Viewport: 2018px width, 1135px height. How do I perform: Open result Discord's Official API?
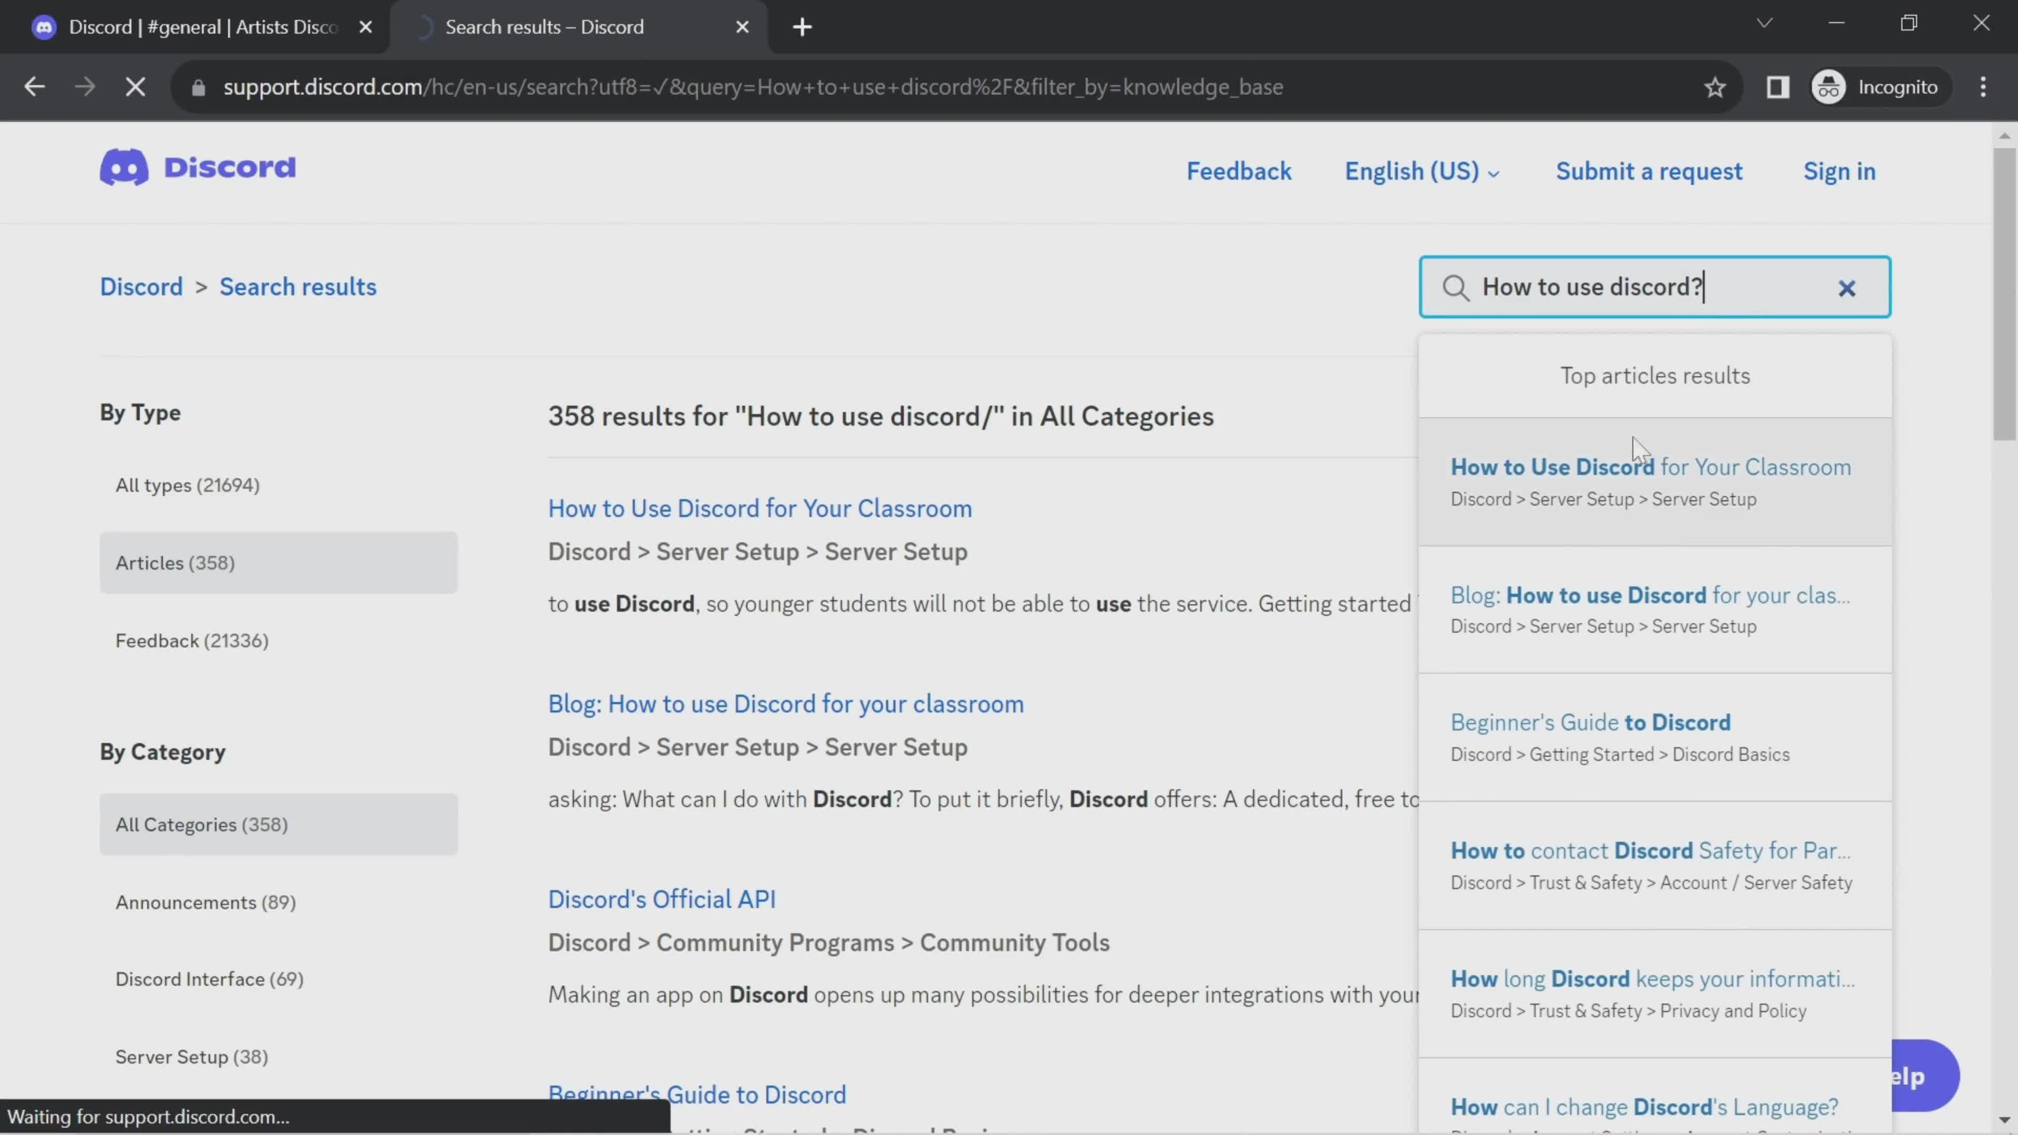[662, 899]
